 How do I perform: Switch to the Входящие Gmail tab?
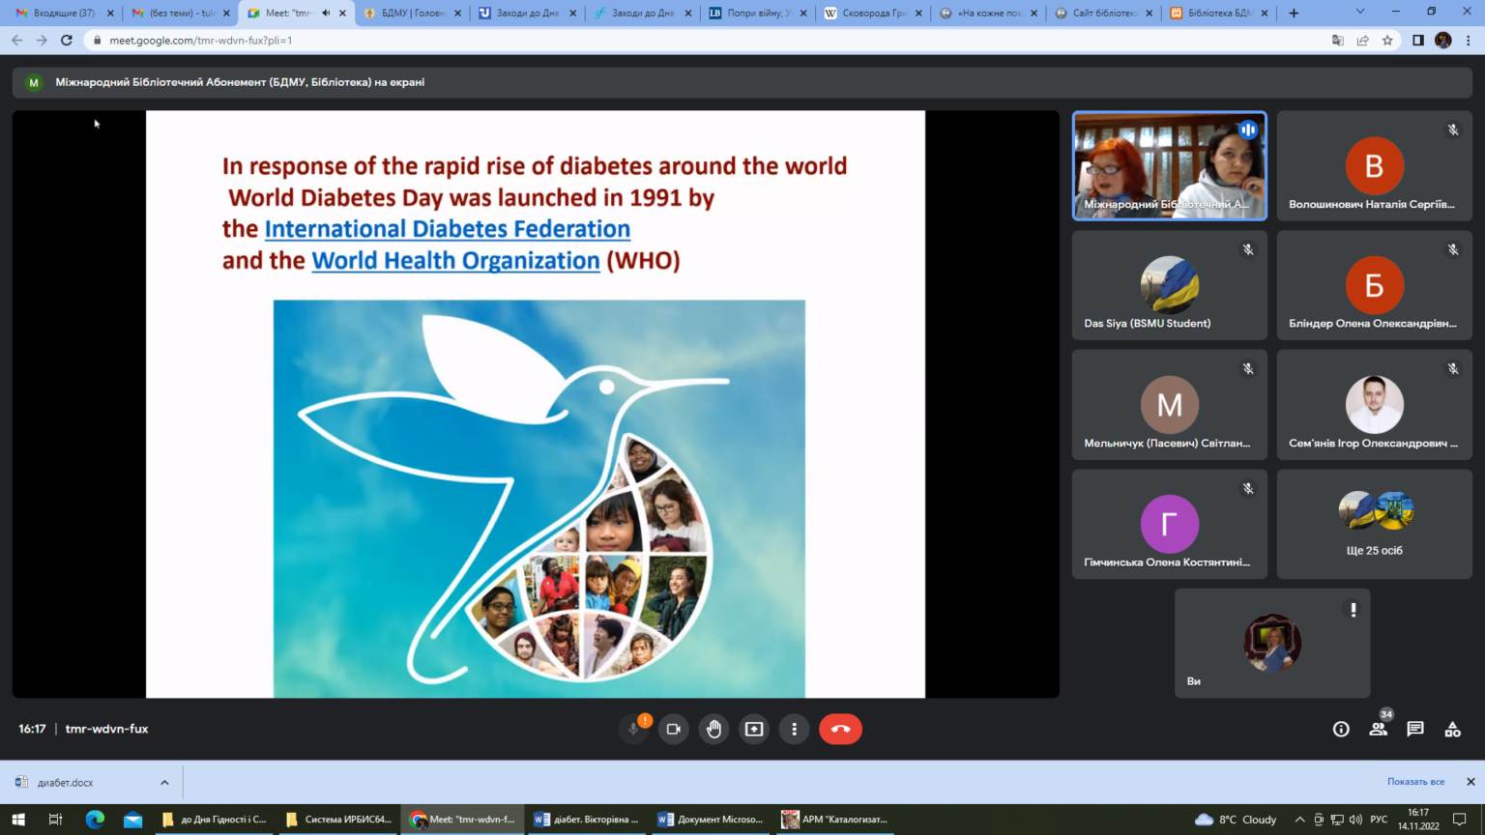(x=60, y=14)
